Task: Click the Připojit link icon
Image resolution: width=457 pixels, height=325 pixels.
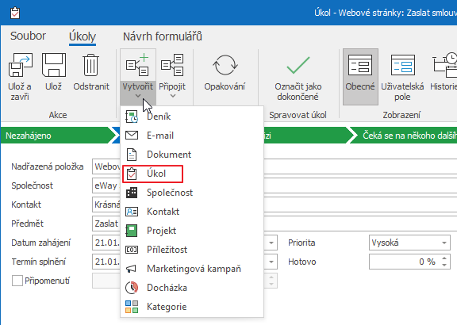Action: (172, 65)
